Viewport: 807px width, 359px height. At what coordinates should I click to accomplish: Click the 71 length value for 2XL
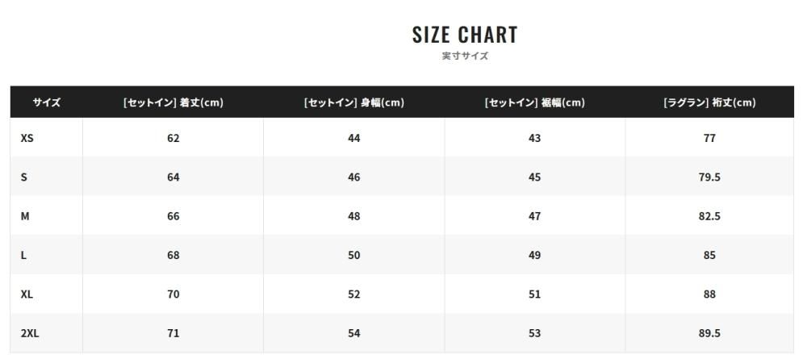[x=174, y=333]
